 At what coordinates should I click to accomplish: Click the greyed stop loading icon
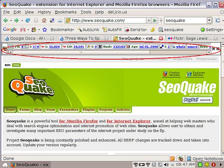point(36,20)
